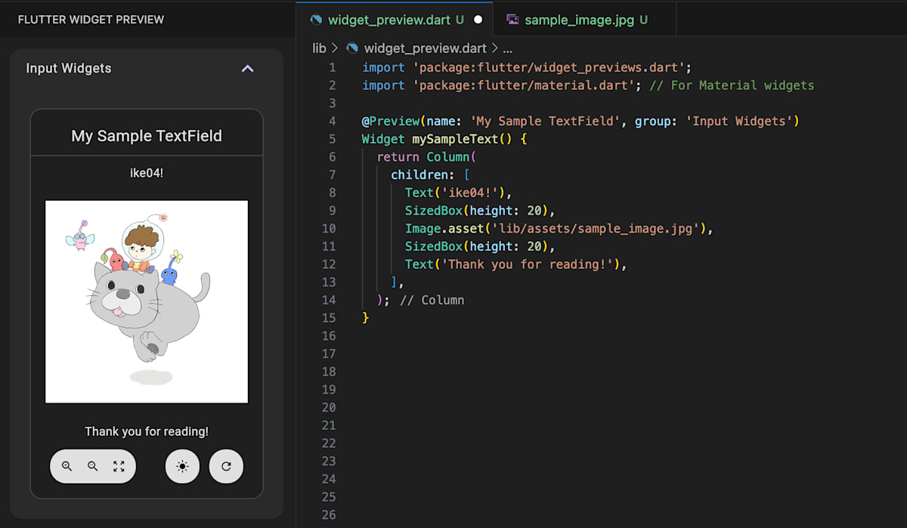Screen dimensions: 907x528
Task: Click the '// For Material widgets' comment
Action: [732, 85]
